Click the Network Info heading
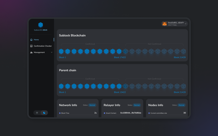The width and height of the screenshot is (218, 136). 68,105
